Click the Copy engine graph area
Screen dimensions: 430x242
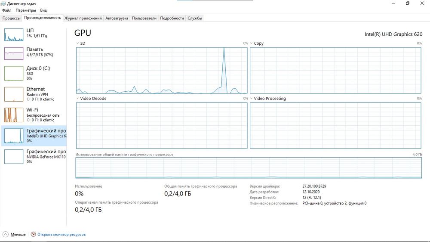[335, 70]
